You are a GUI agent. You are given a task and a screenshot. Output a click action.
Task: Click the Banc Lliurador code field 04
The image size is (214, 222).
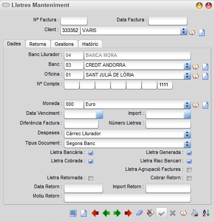74,56
